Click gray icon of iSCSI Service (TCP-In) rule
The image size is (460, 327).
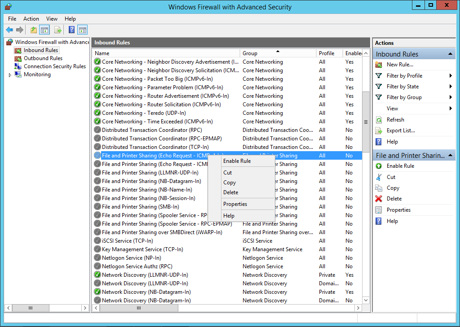click(97, 241)
